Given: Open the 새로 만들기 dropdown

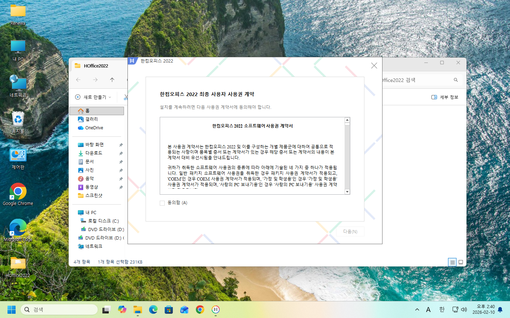Looking at the screenshot, I should point(93,97).
